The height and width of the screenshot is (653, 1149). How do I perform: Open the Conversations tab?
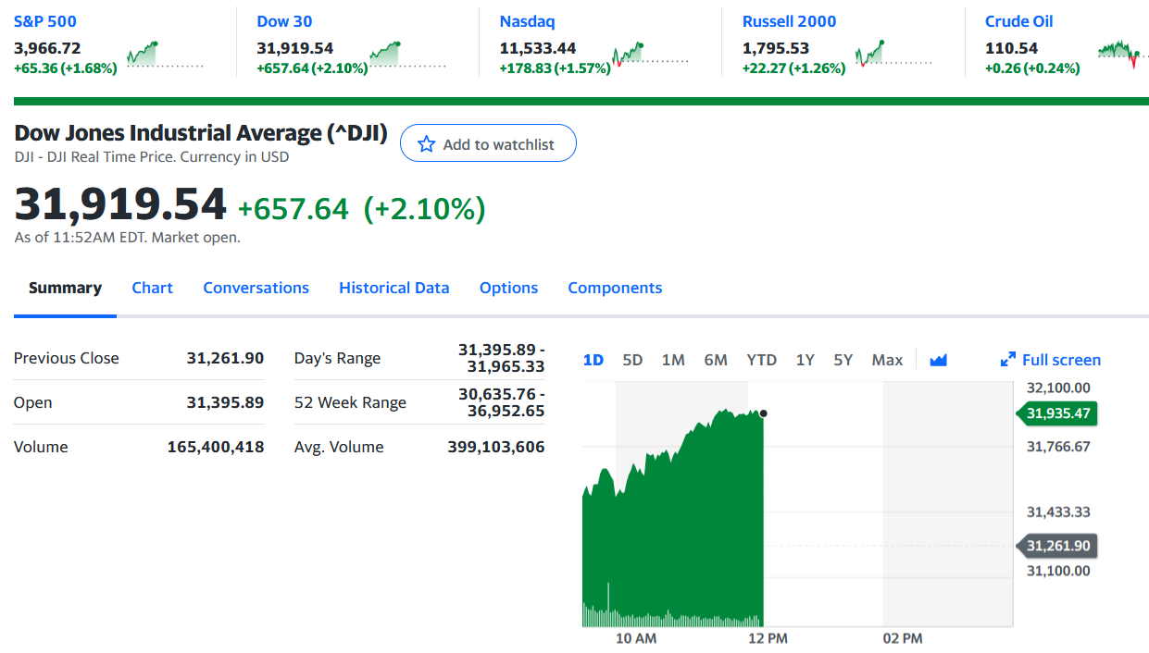256,288
